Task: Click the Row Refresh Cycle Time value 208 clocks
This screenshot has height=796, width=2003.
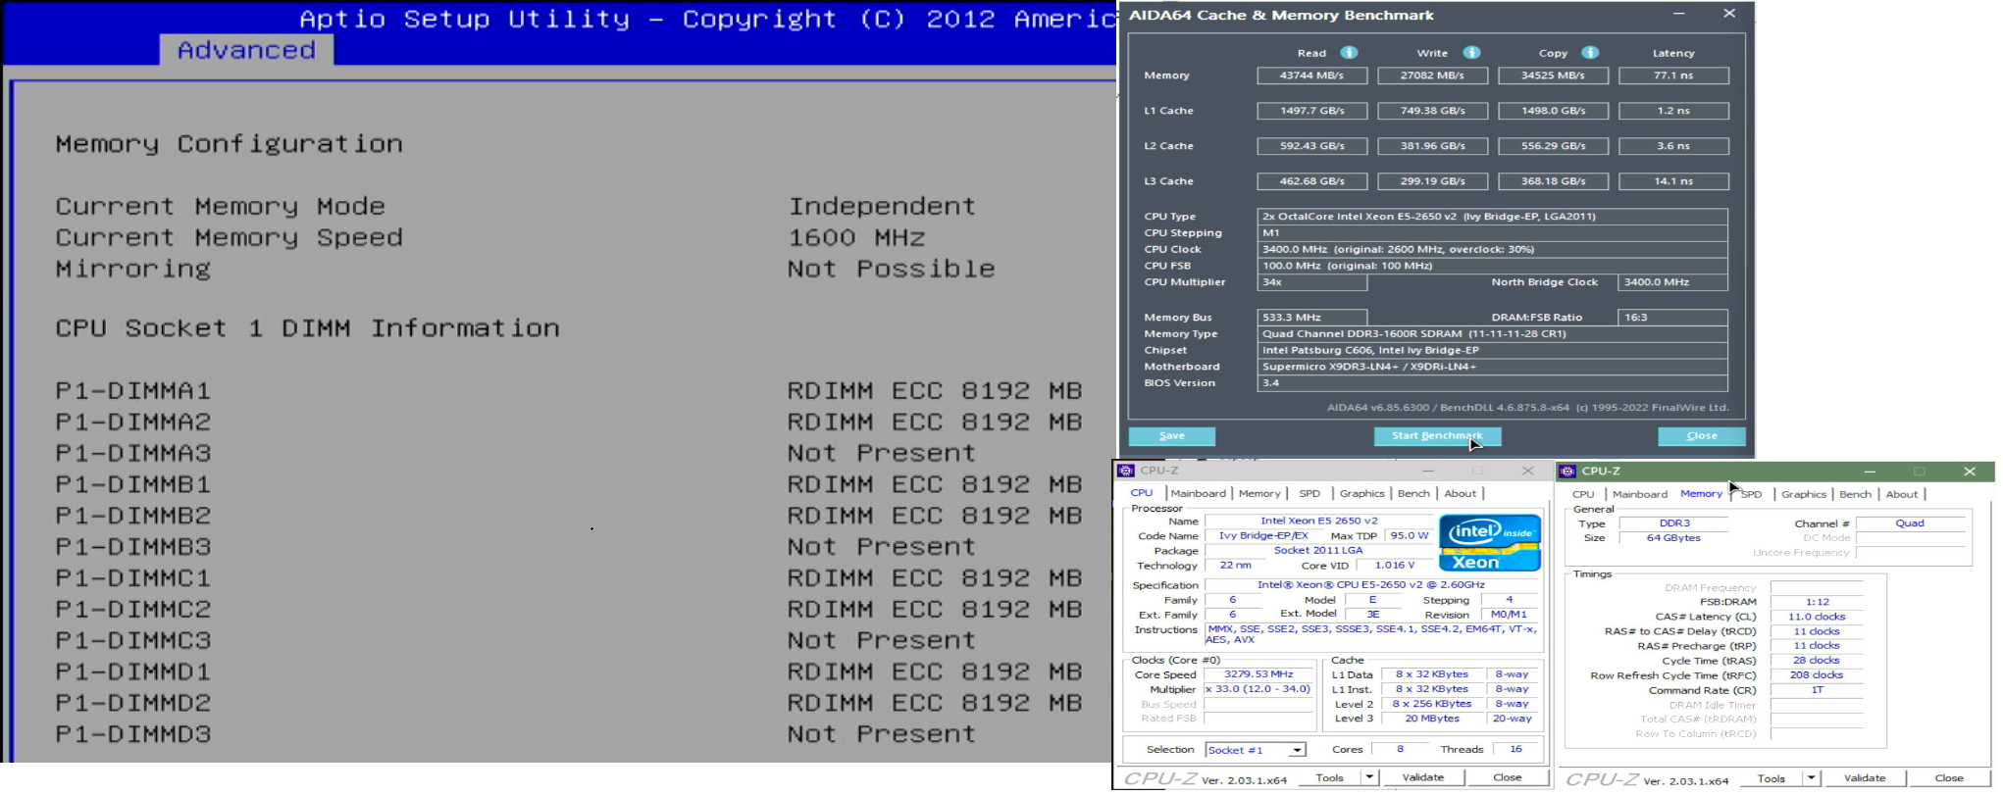Action: (1817, 675)
